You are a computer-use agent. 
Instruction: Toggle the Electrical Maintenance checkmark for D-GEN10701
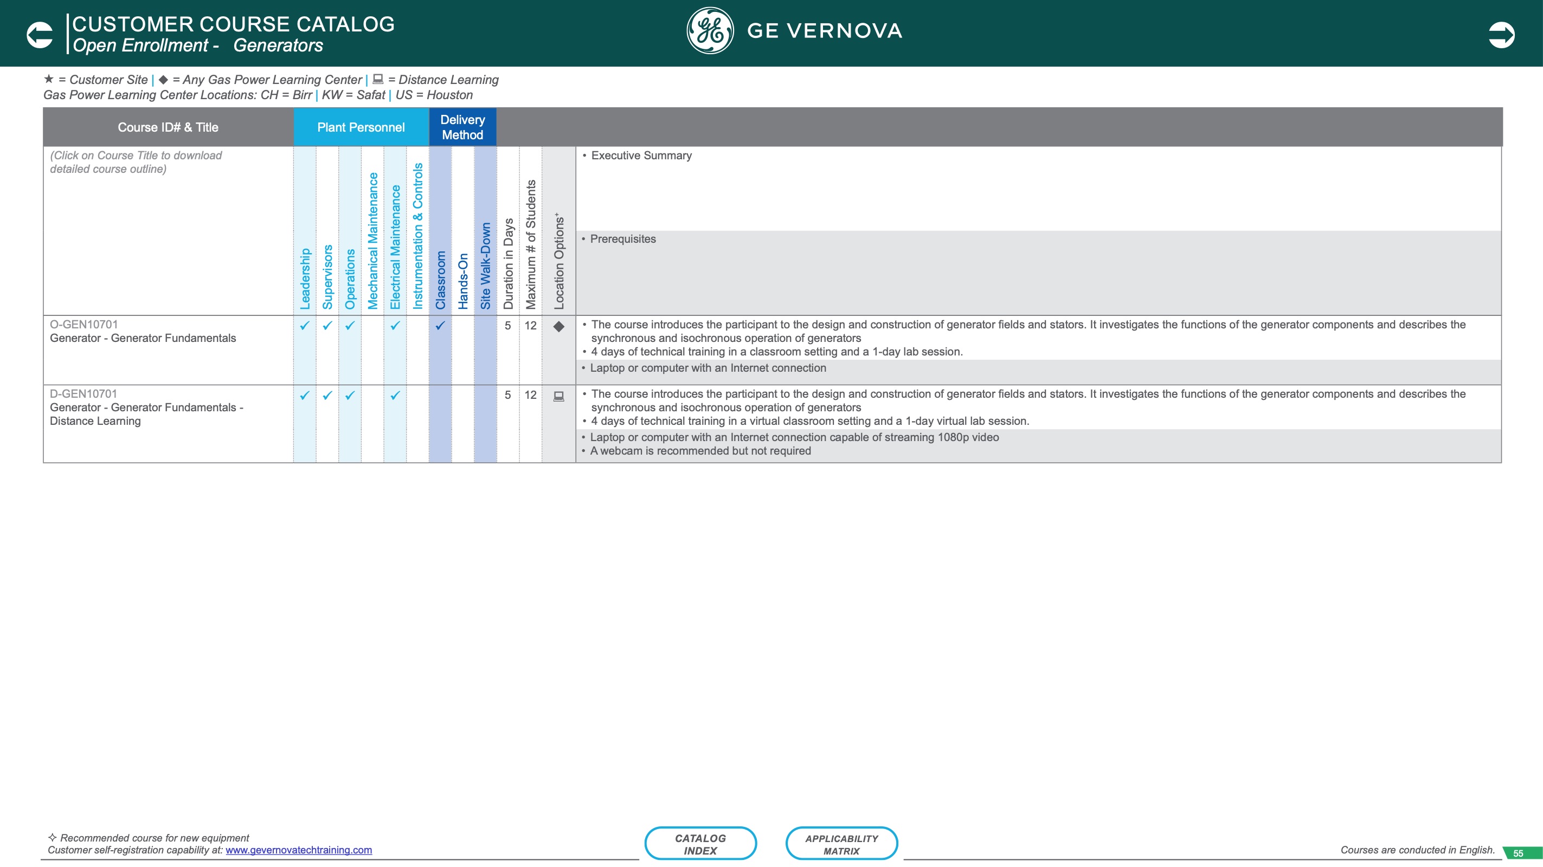pyautogui.click(x=395, y=394)
